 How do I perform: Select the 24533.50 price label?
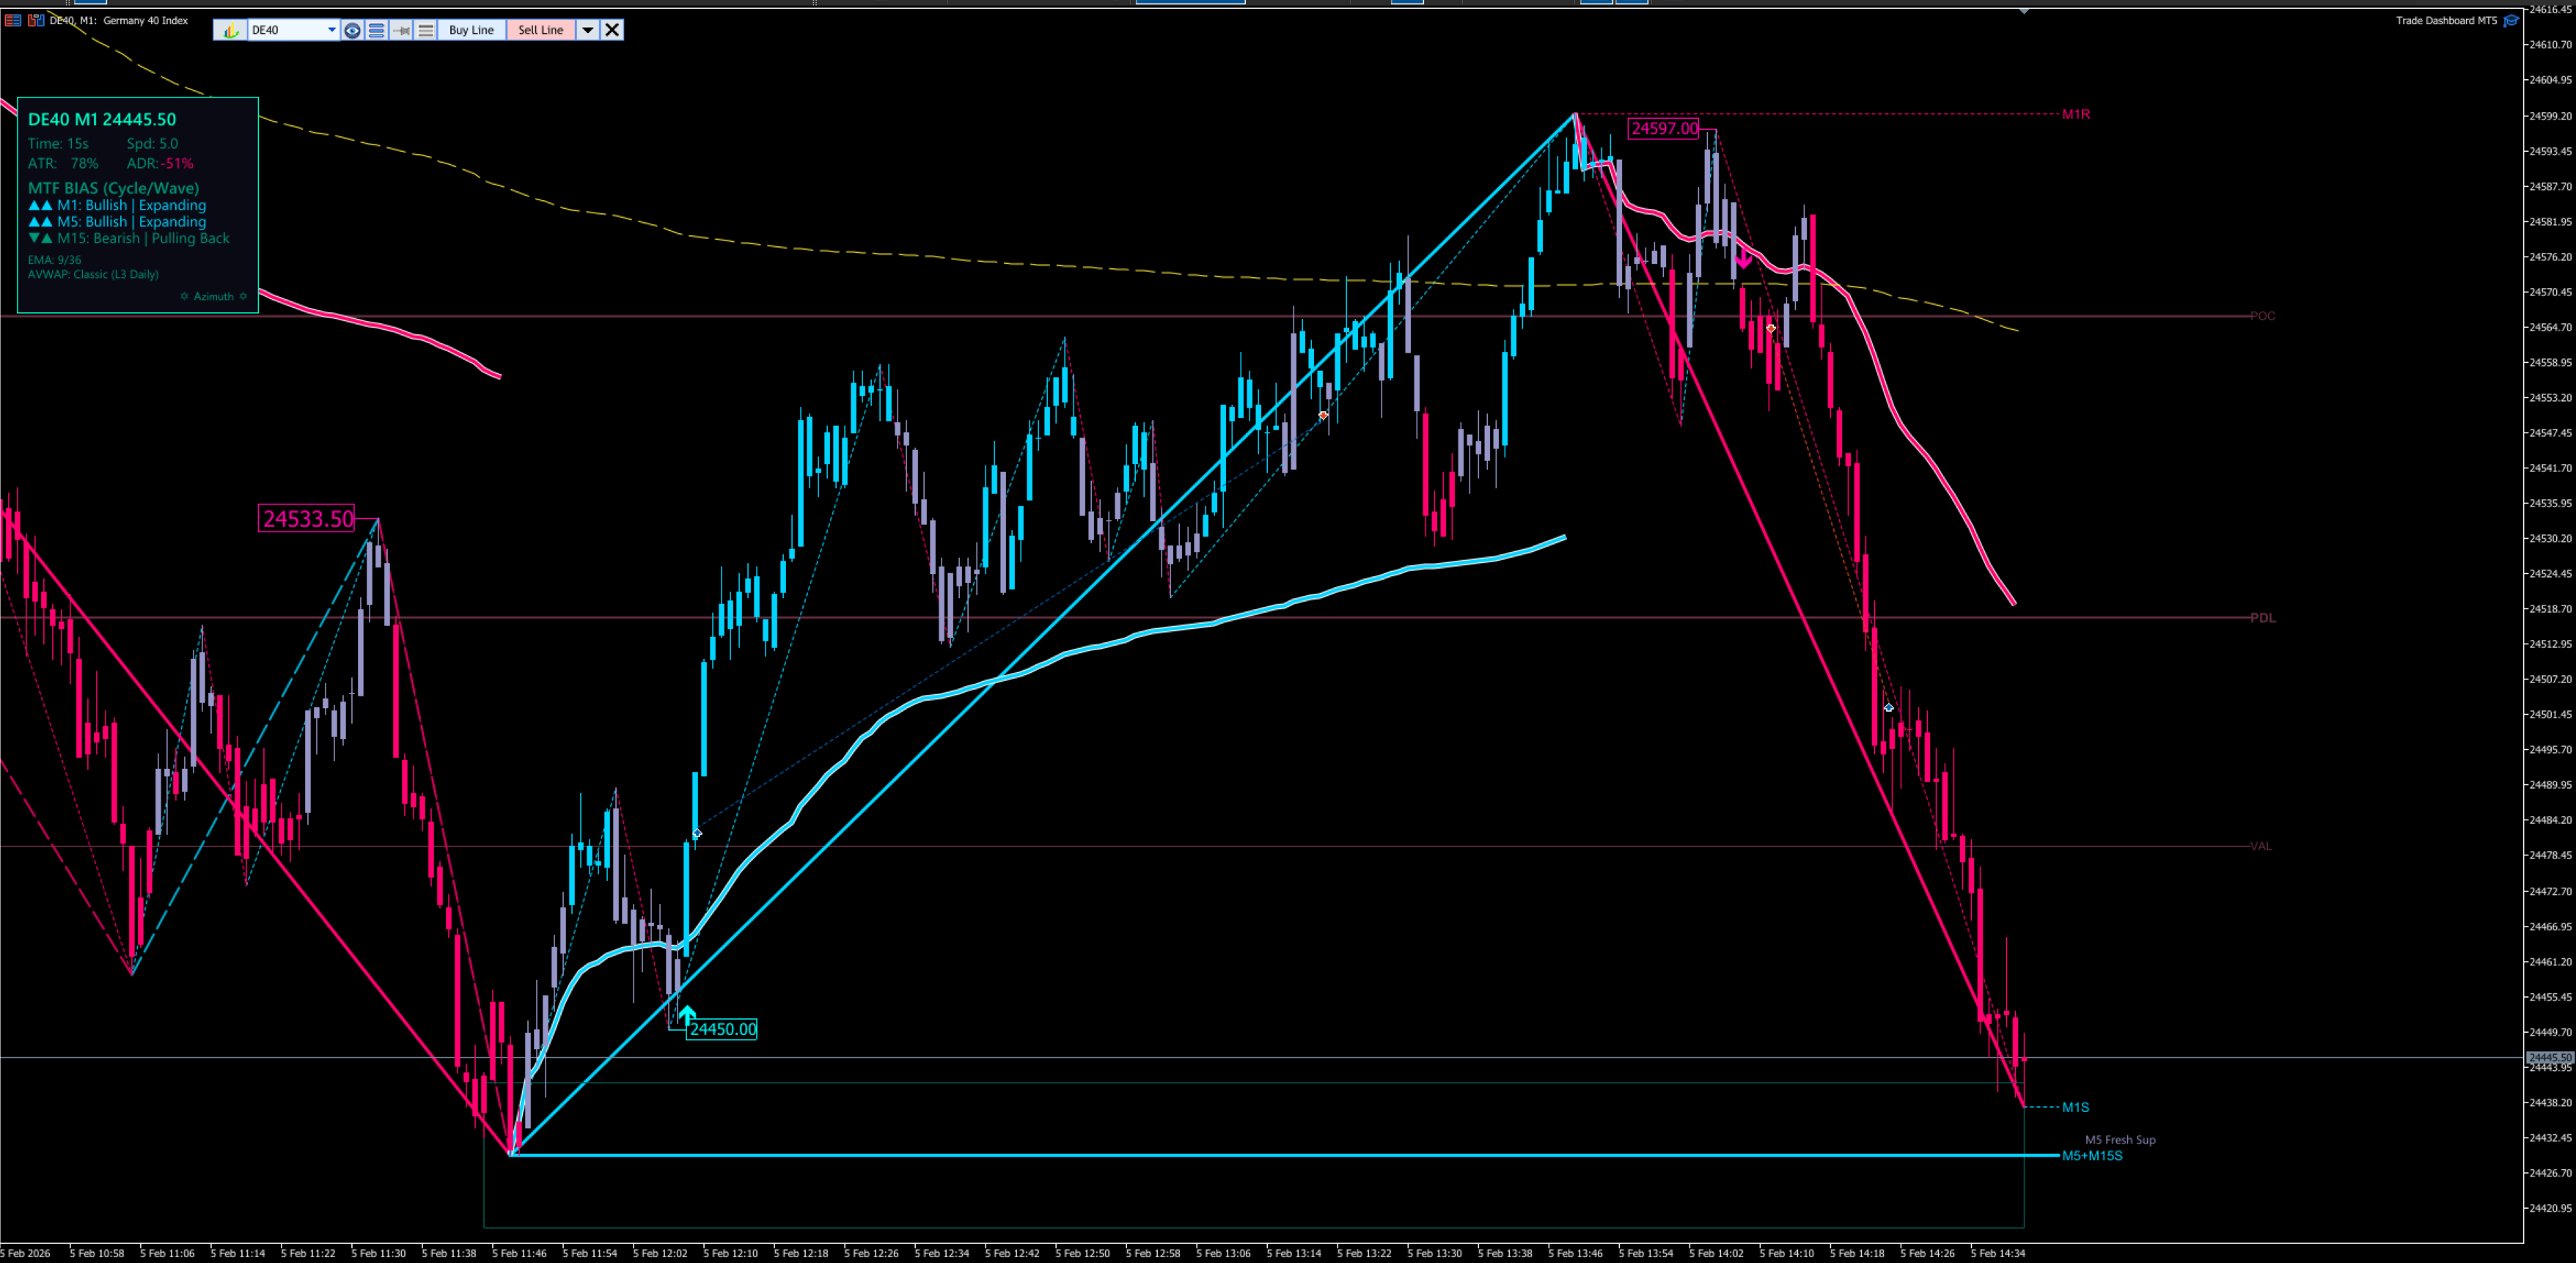(x=307, y=519)
